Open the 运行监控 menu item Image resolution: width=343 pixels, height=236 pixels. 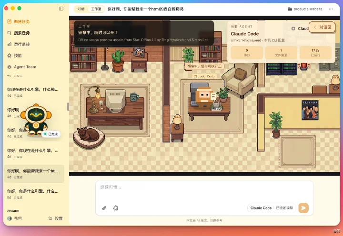[x=22, y=44]
